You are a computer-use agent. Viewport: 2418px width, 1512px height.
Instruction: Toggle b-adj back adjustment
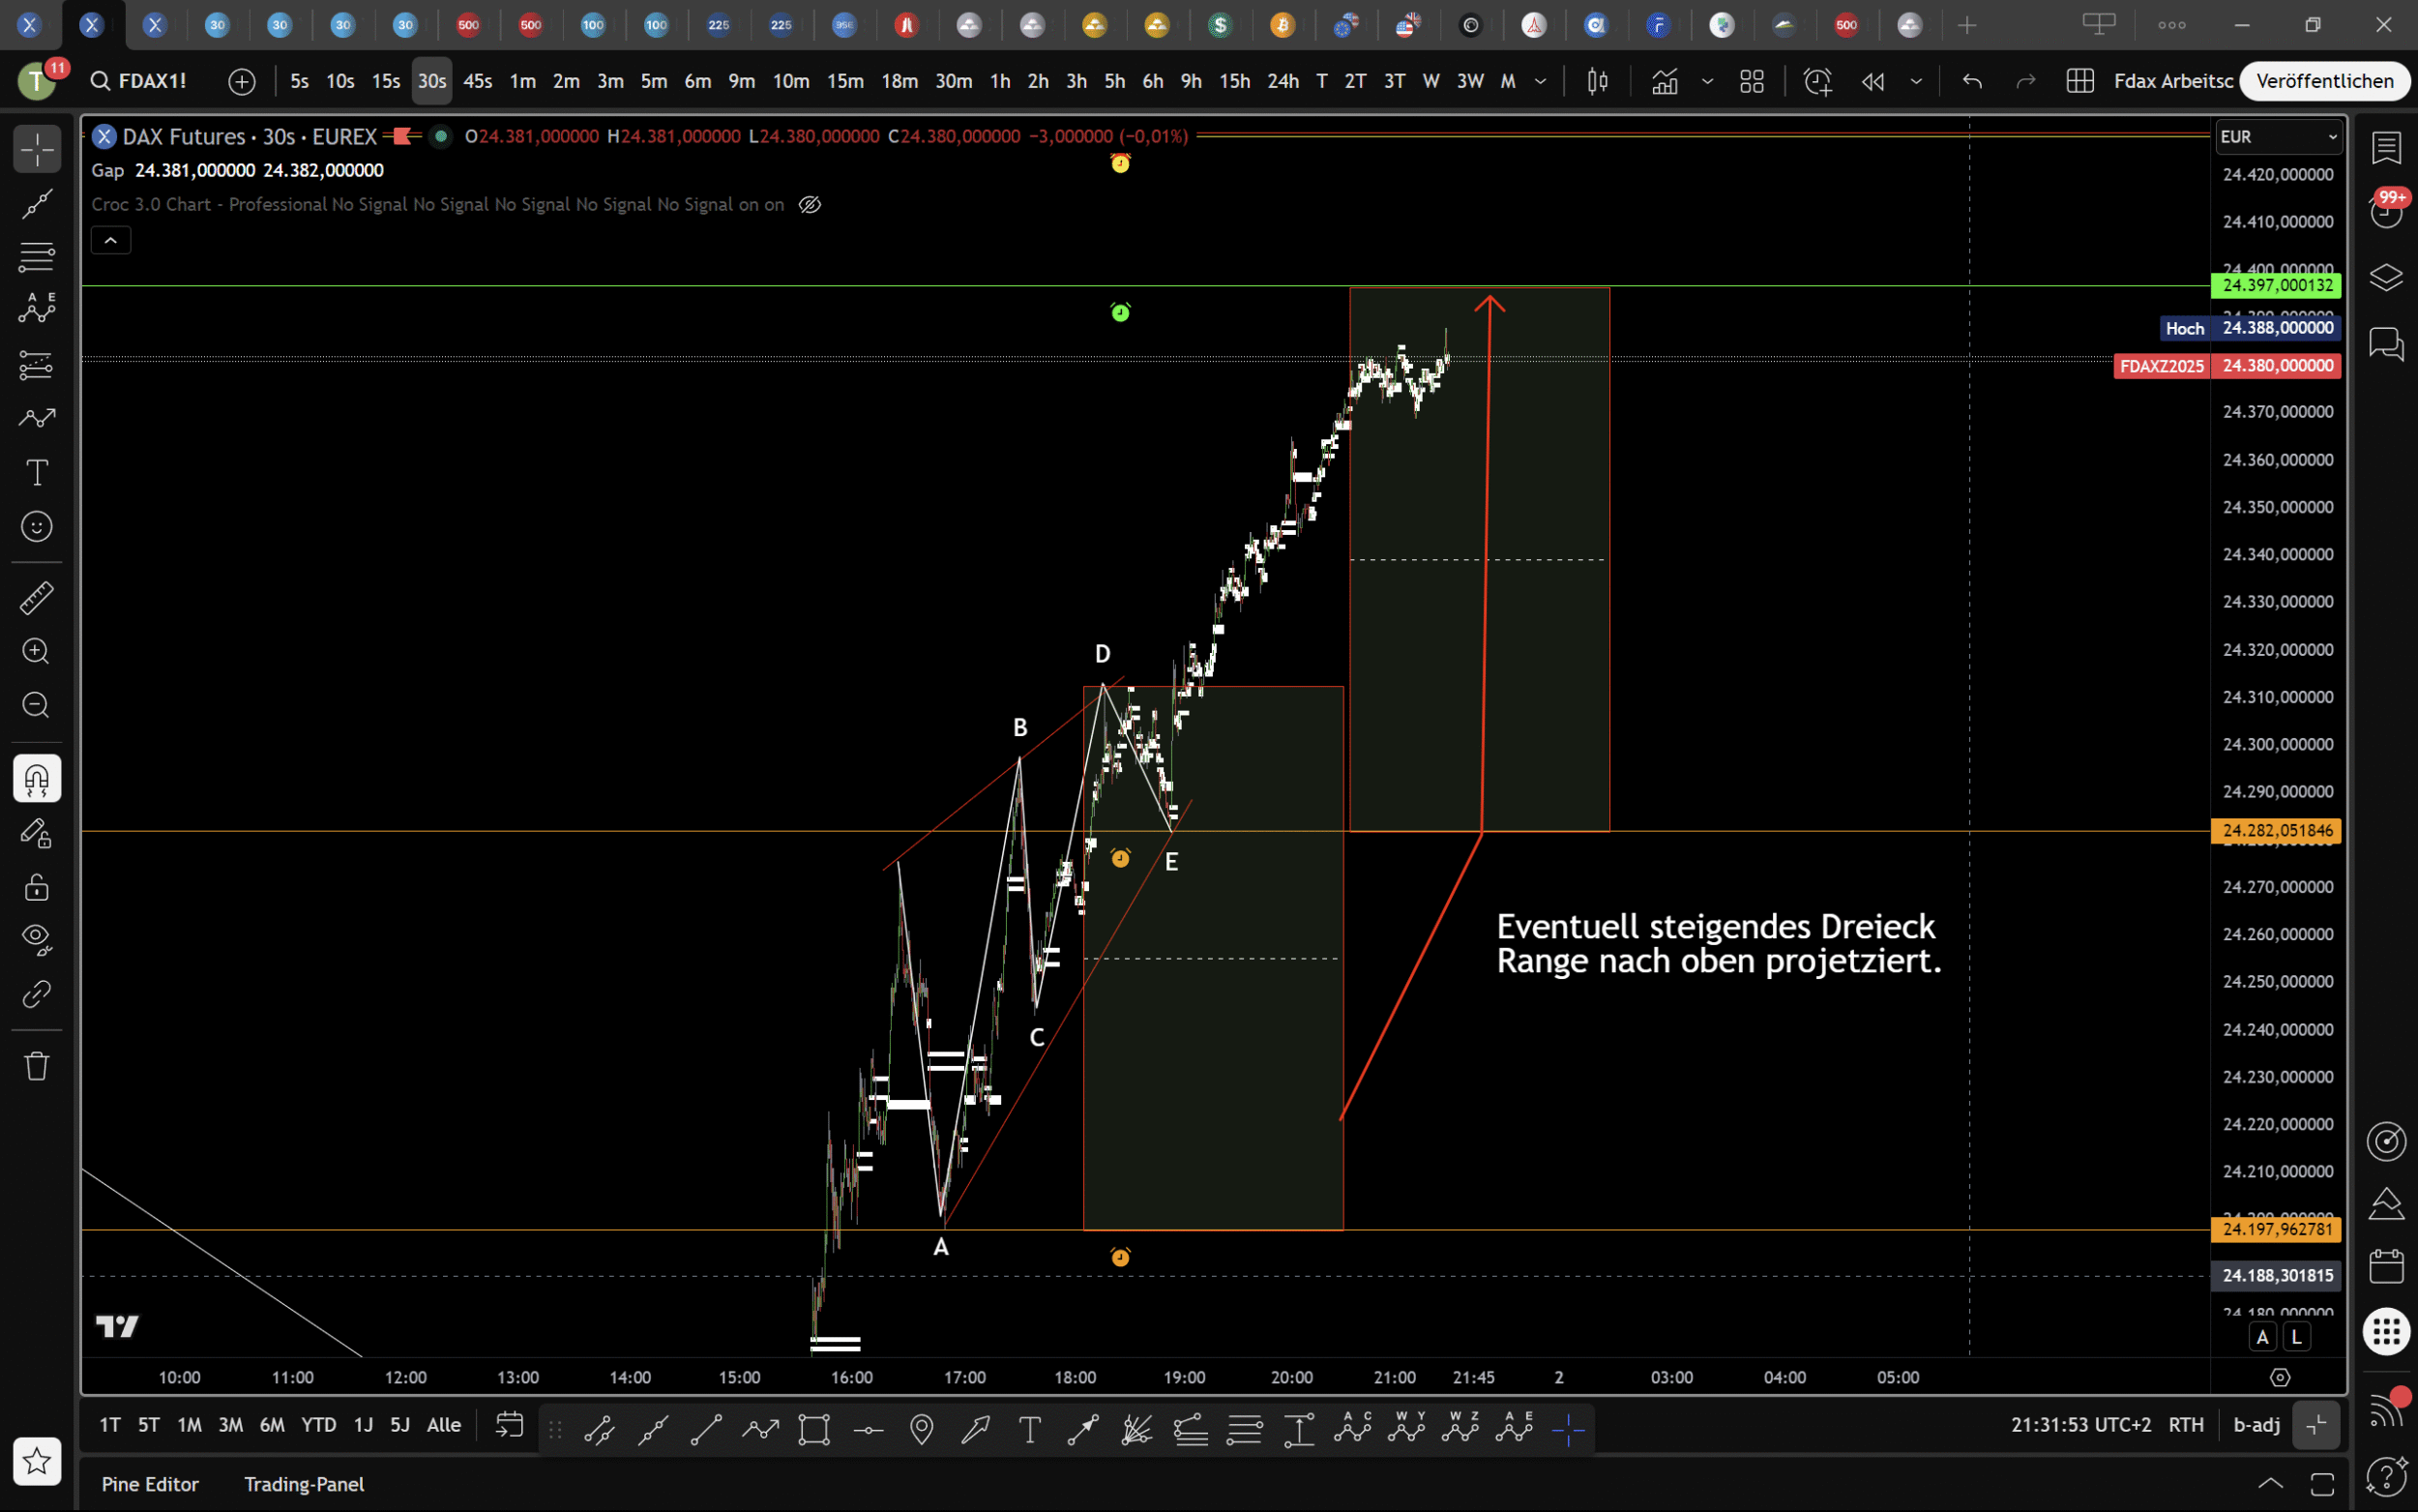[2256, 1424]
